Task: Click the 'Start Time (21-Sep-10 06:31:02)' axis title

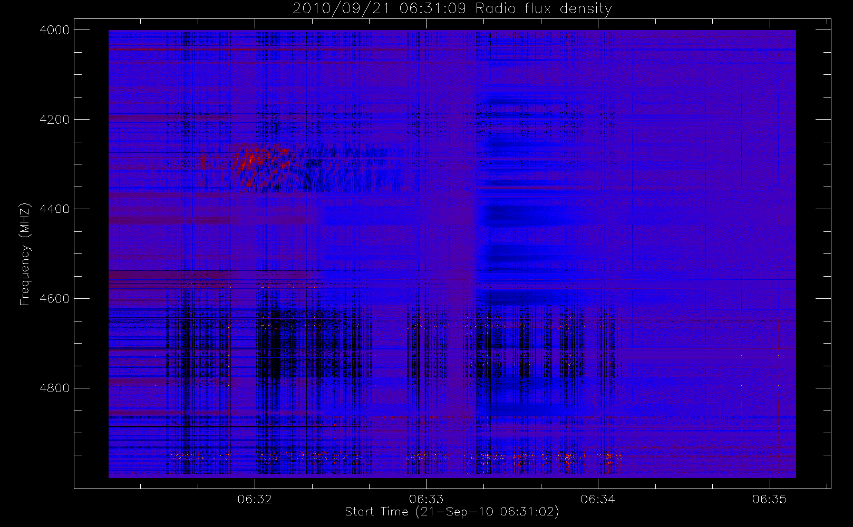Action: point(452,512)
